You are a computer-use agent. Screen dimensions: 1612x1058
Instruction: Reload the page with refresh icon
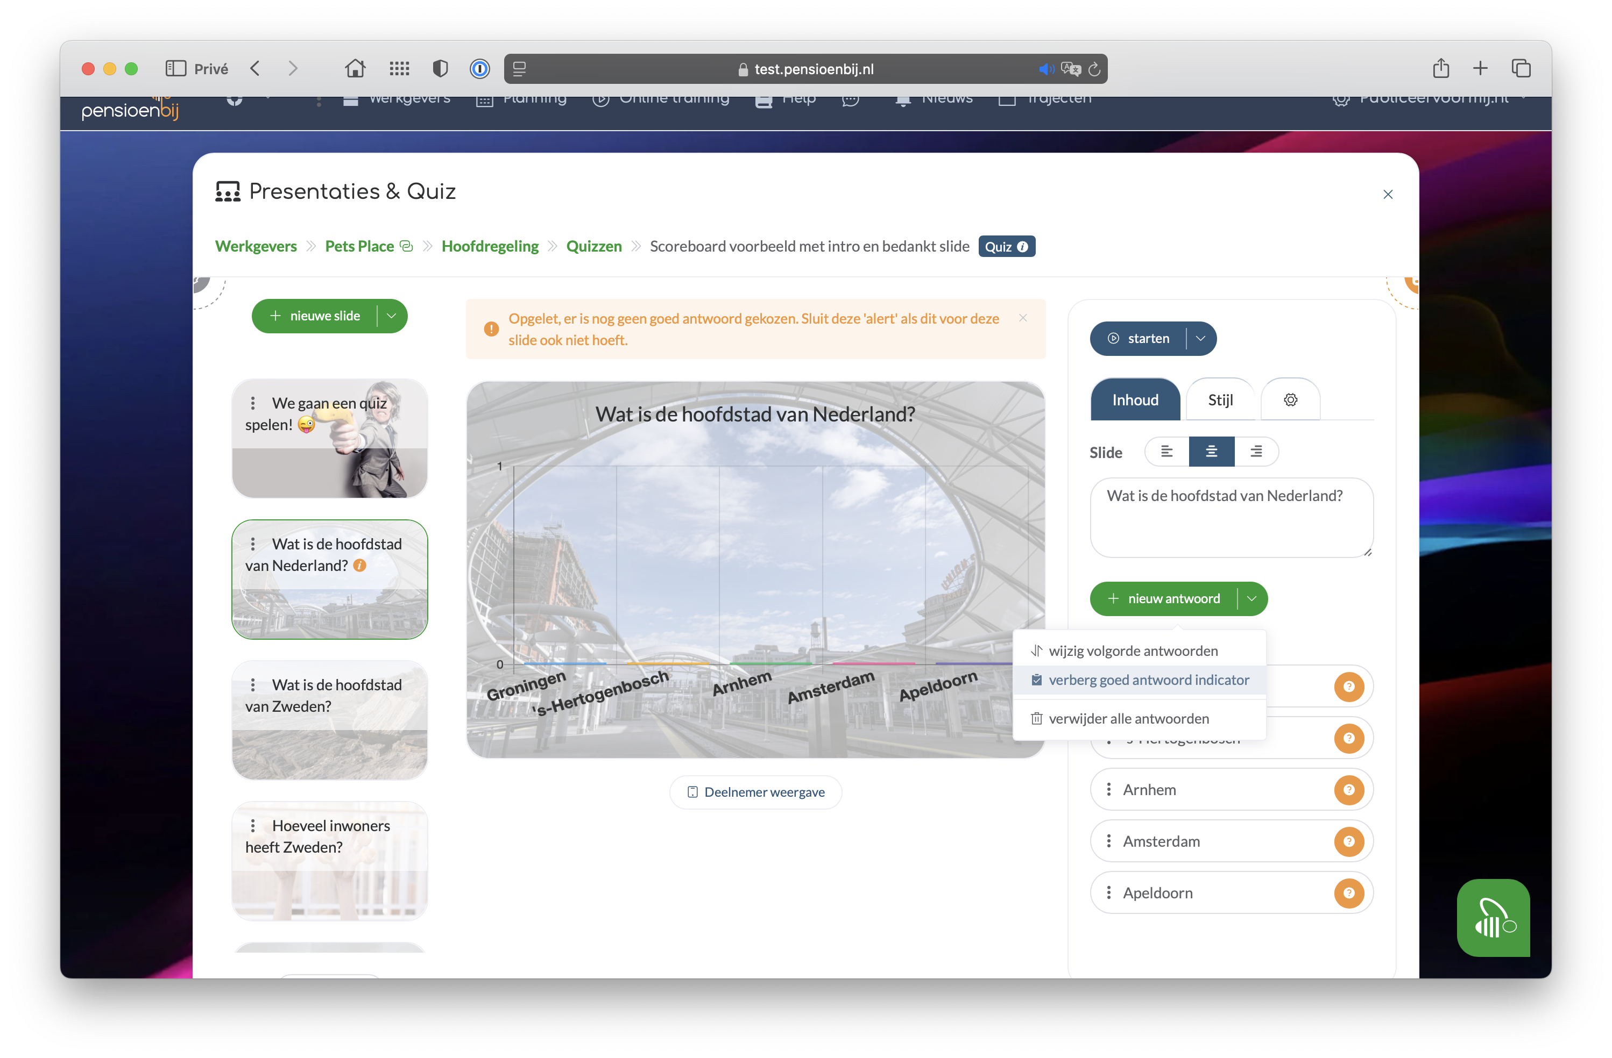click(x=1094, y=69)
